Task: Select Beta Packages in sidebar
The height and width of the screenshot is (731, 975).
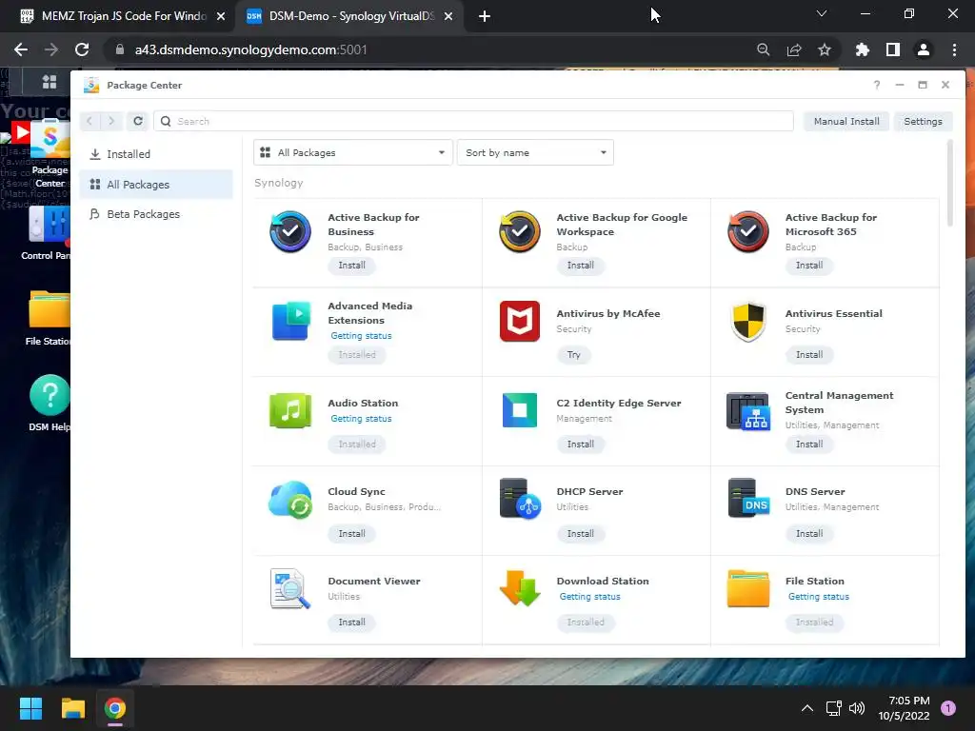Action: (156, 214)
